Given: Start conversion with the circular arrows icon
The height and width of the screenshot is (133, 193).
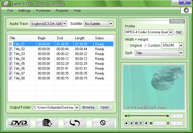Looking at the screenshot, I should [75, 123].
